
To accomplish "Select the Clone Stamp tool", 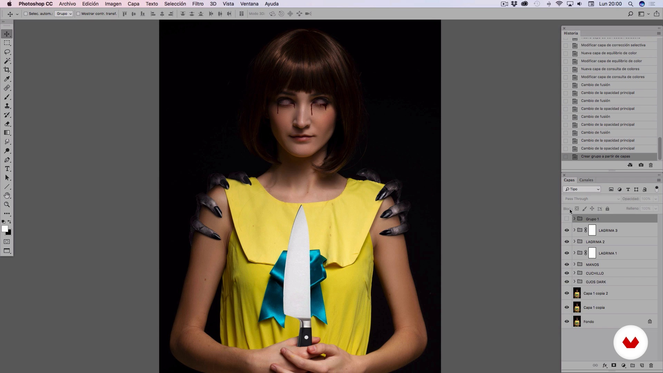I will (7, 106).
